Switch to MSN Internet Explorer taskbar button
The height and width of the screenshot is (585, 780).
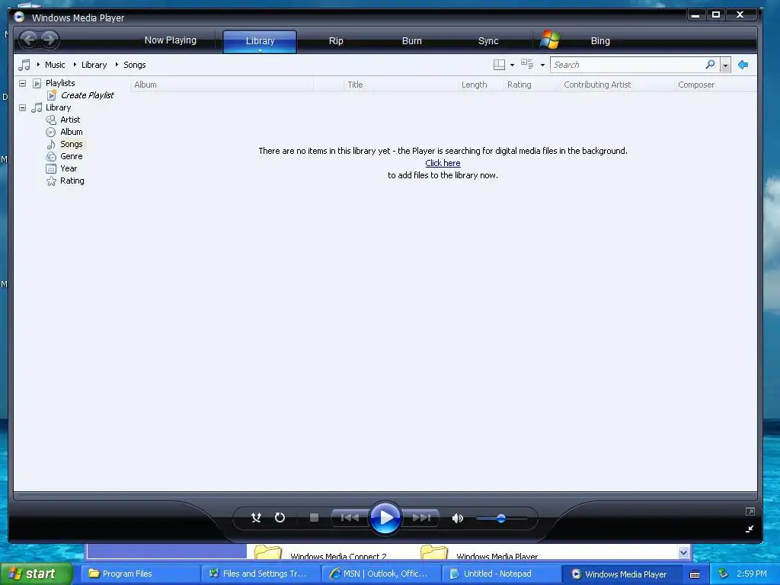click(x=381, y=574)
